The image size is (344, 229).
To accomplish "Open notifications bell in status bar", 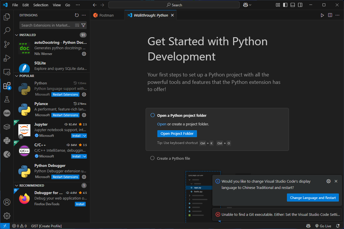I will point(338,226).
